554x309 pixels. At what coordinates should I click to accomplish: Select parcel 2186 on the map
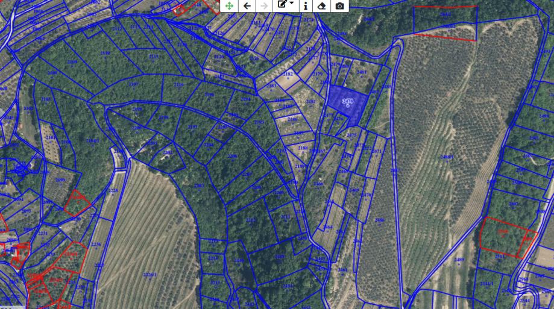[x=292, y=120]
